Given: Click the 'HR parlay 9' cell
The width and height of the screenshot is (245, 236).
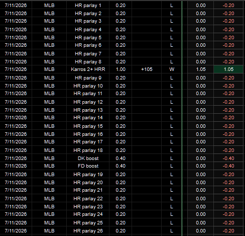Looking at the screenshot, I should coord(88,78).
